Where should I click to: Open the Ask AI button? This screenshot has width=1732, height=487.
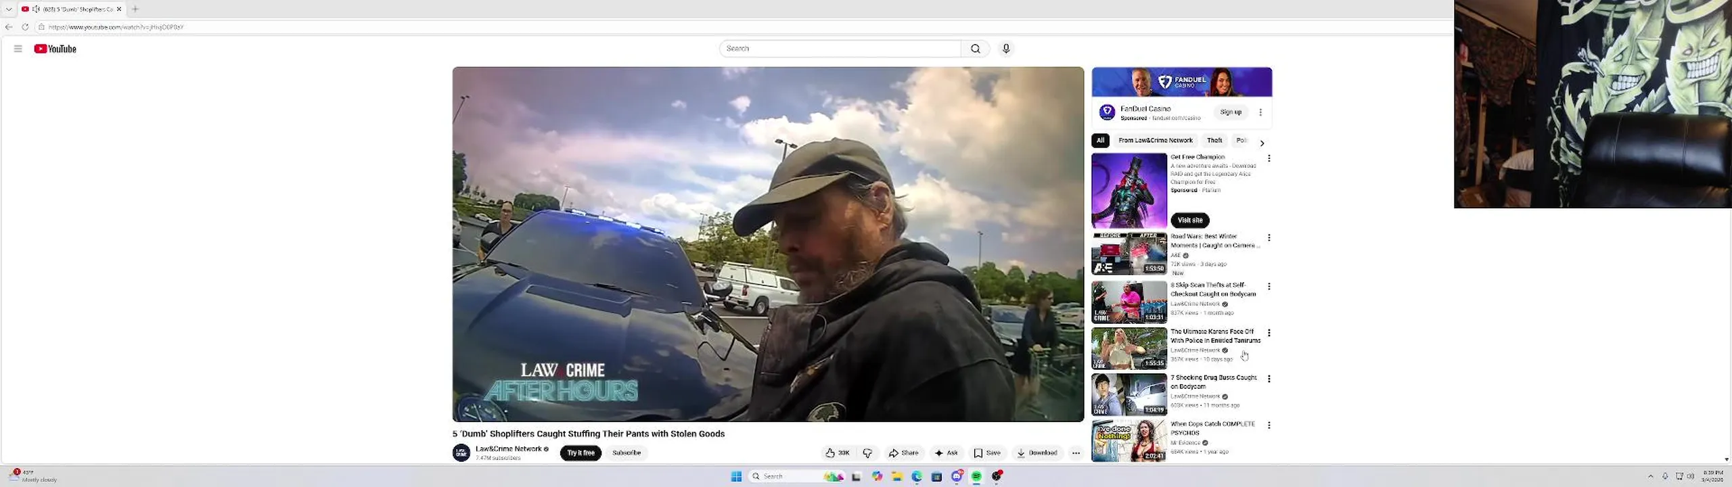946,453
